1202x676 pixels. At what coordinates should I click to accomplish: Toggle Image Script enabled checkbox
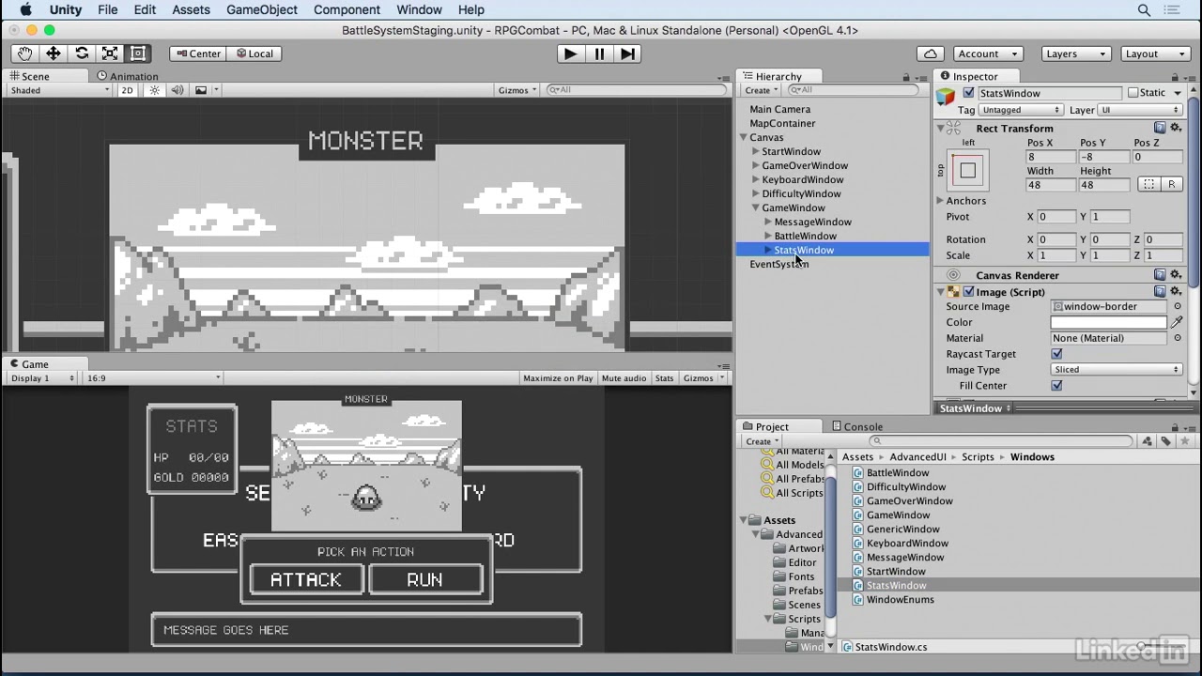coord(968,292)
